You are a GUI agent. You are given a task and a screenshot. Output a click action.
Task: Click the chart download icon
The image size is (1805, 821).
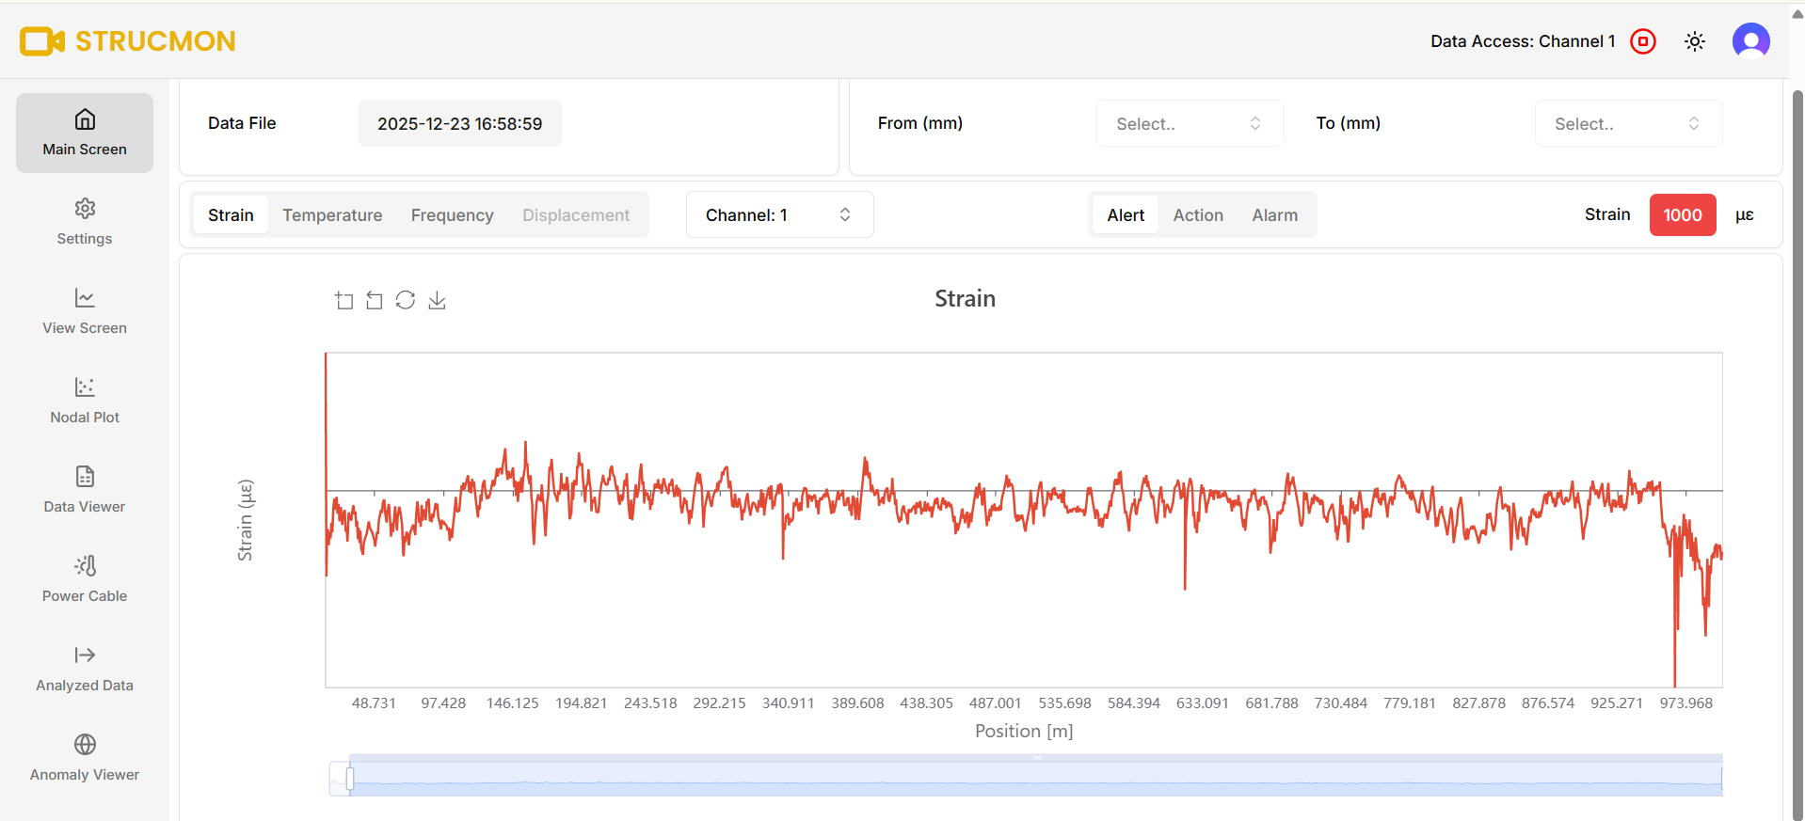437,300
